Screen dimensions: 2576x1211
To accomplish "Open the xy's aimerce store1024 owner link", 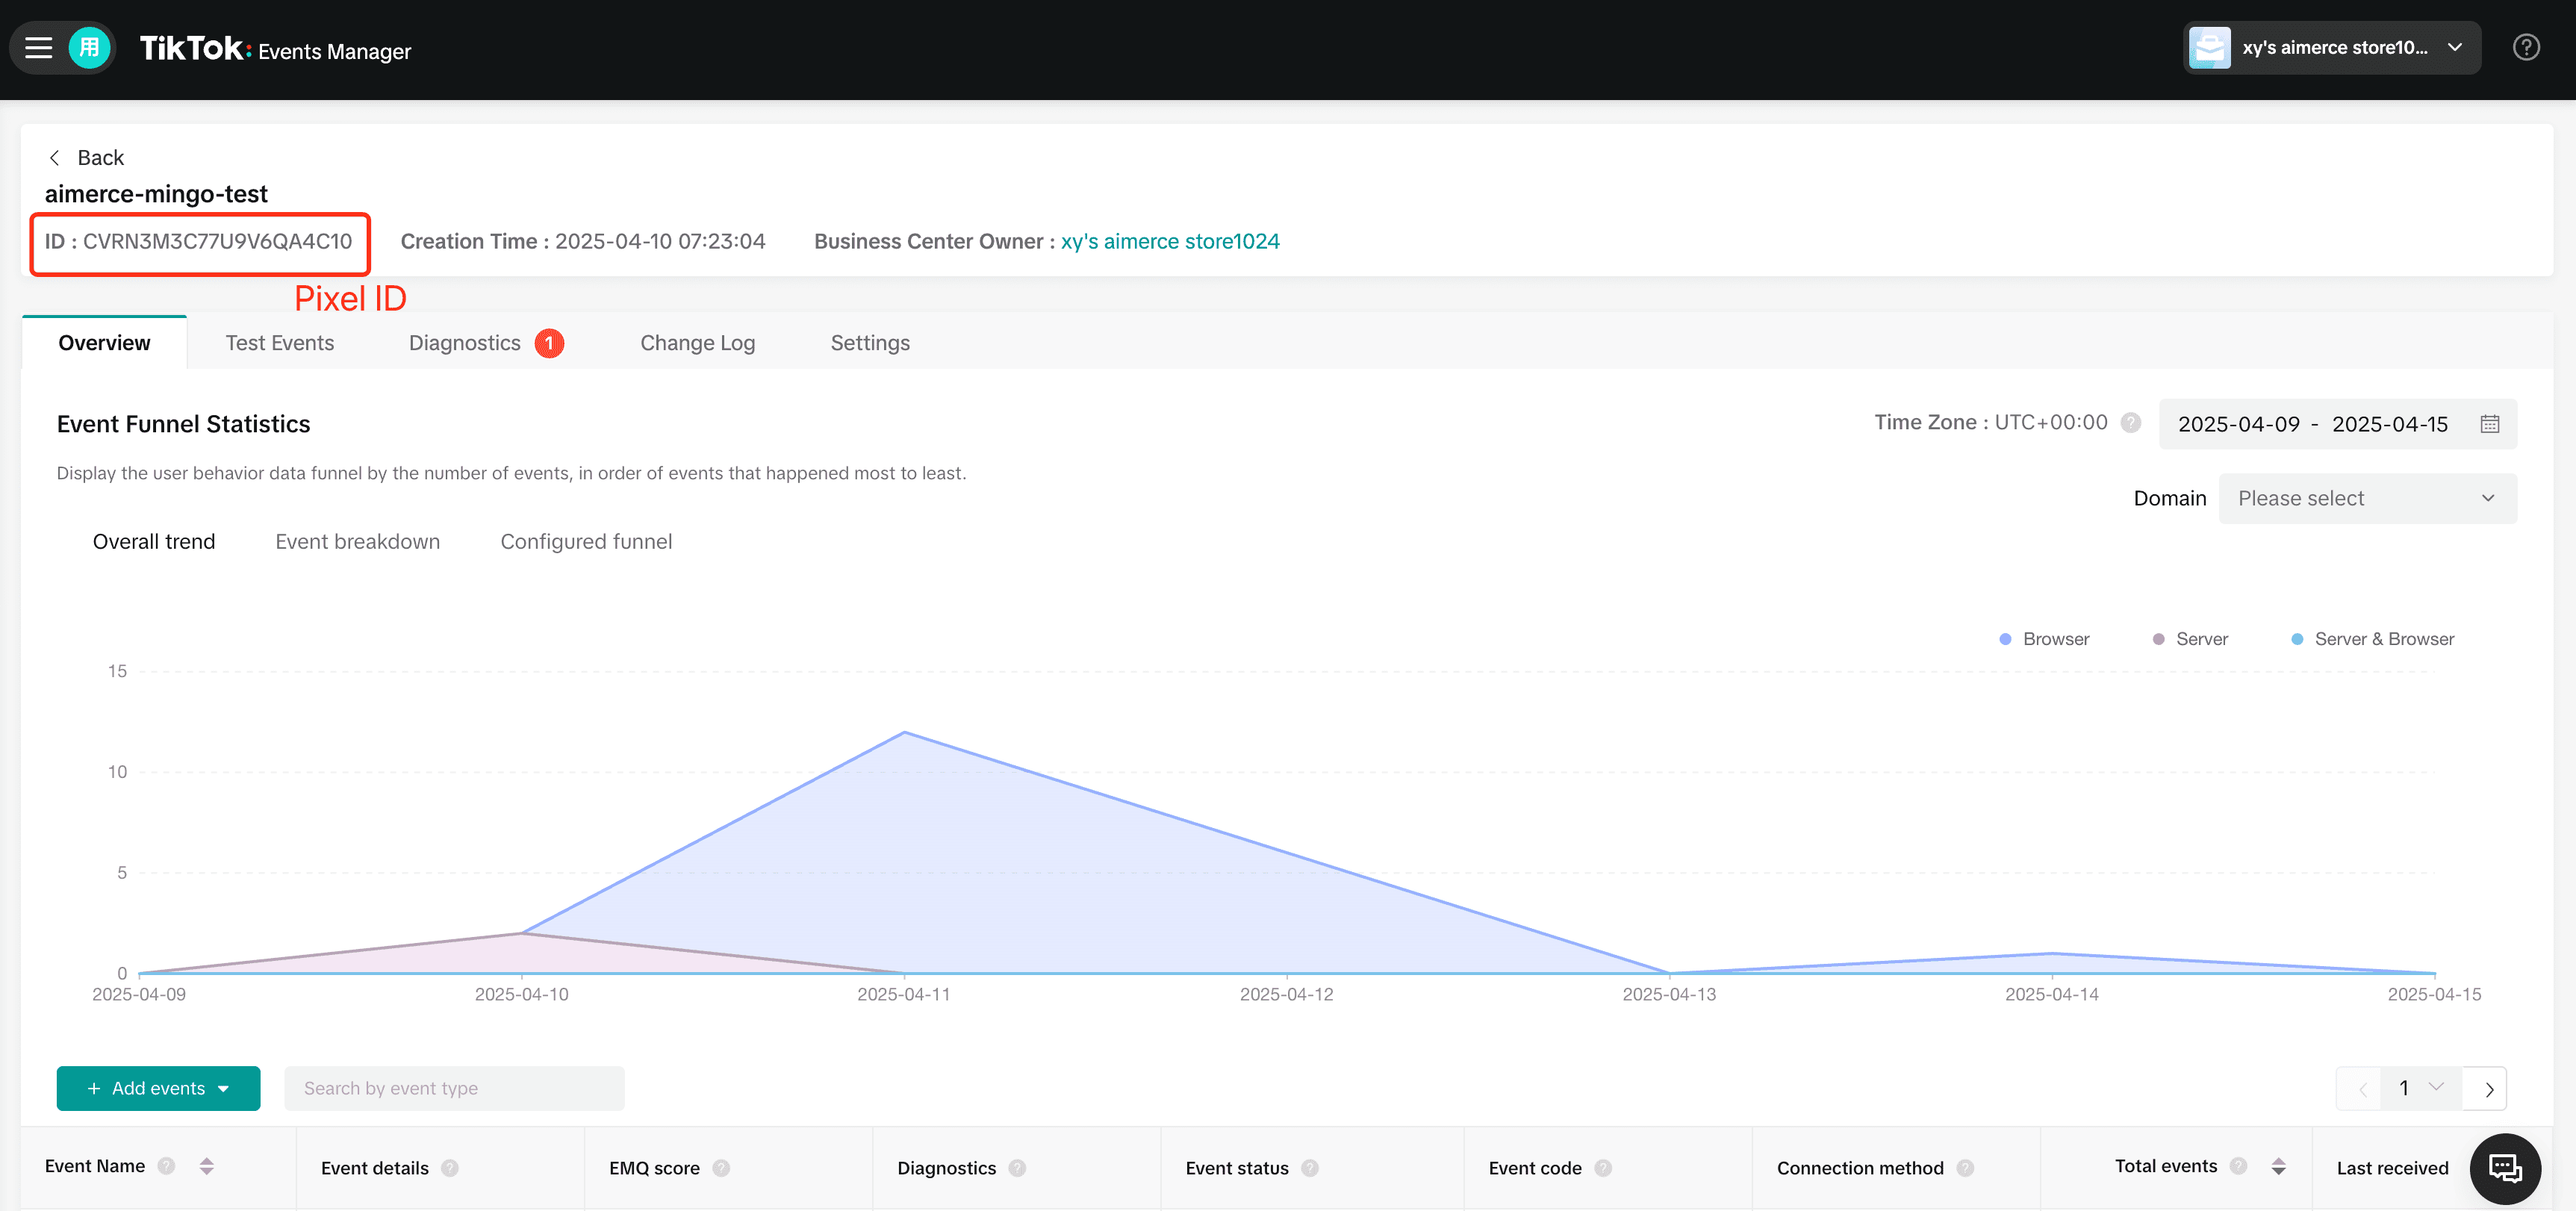I will coord(1170,241).
